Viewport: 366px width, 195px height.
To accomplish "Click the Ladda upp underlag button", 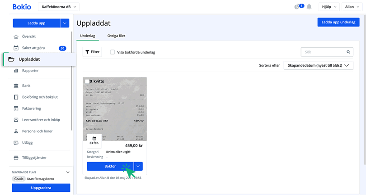I will (x=335, y=22).
